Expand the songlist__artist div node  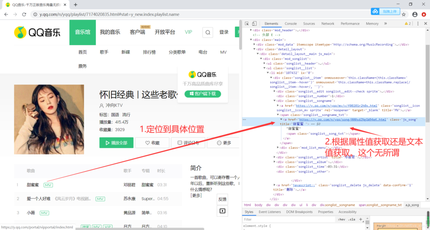[275, 157]
